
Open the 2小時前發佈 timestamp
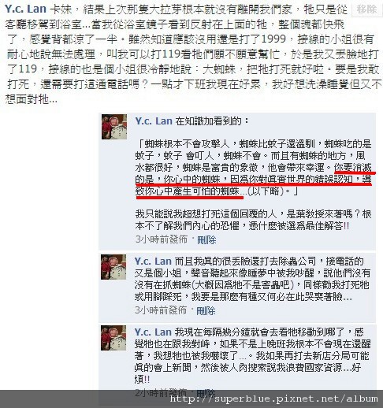(x=161, y=393)
